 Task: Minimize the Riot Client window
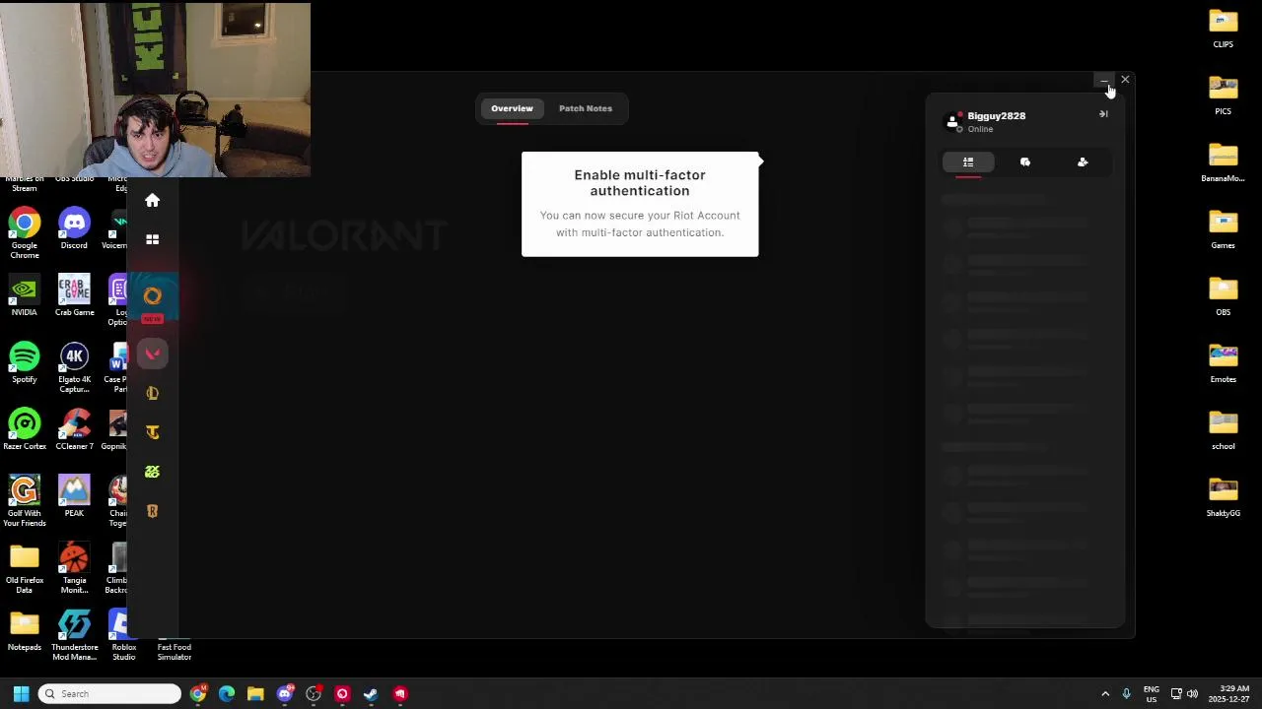click(x=1103, y=80)
